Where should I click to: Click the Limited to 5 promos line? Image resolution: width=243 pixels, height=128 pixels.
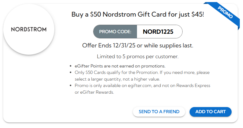point(138,56)
